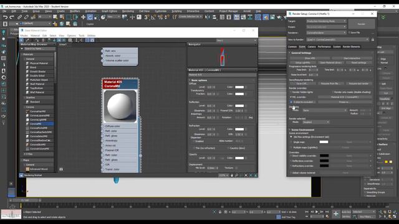Viewport: 399px width, 224px height.
Task: Open the Preset dropdown in Render Setup
Action: 326,27
